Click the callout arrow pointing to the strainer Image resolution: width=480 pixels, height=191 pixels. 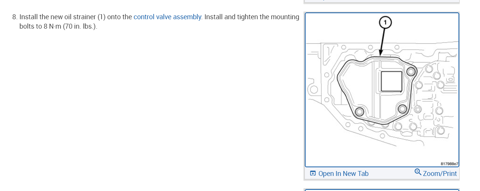point(382,41)
